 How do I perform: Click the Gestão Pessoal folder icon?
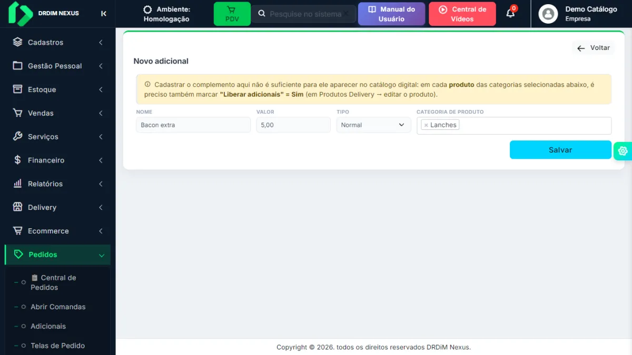point(18,66)
